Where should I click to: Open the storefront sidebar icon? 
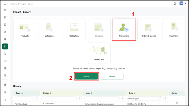5,85
